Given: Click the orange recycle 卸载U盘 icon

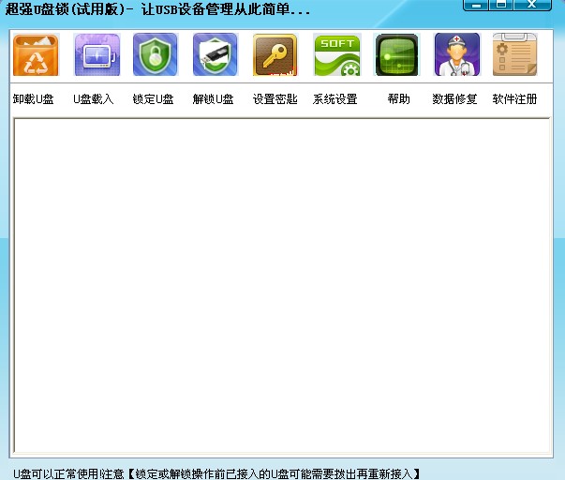Looking at the screenshot, I should (36, 55).
